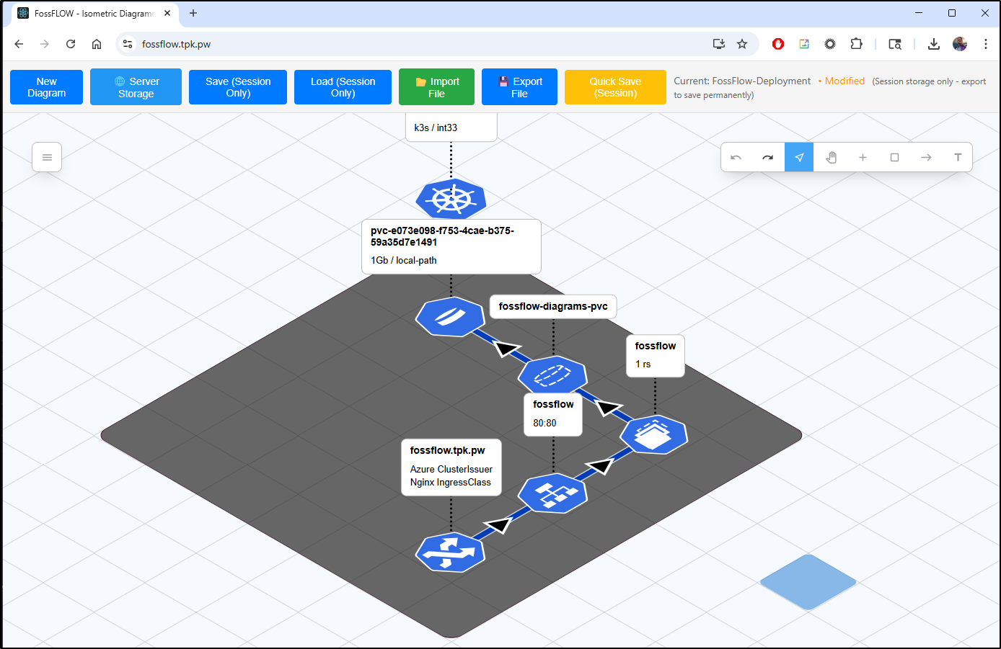
Task: Click the pvc-e073e098 label box
Action: (x=451, y=246)
